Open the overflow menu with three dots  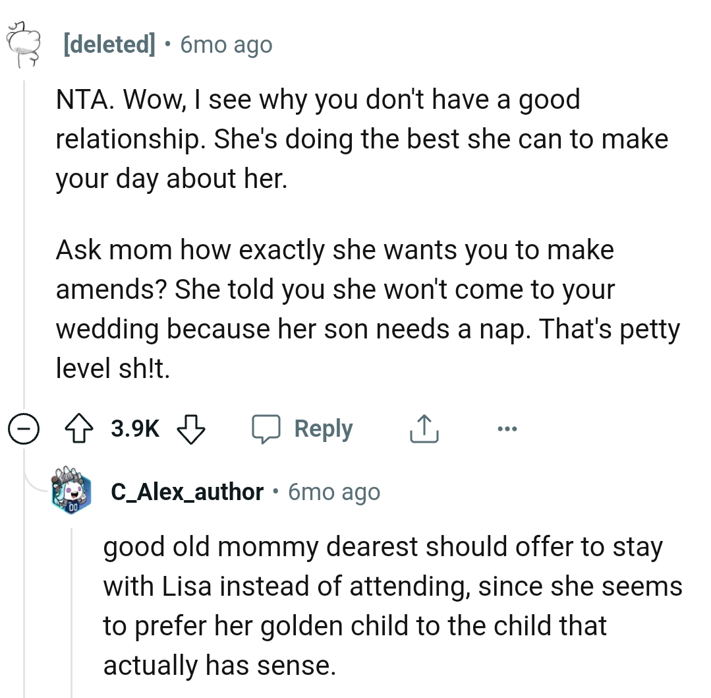tap(507, 428)
